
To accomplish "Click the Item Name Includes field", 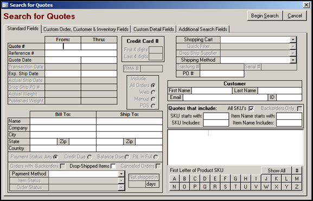I will (289, 123).
